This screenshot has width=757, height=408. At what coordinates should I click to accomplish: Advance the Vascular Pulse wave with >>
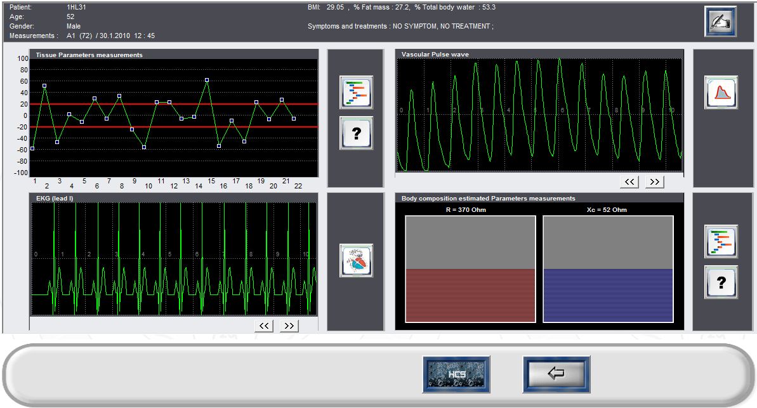[x=654, y=182]
